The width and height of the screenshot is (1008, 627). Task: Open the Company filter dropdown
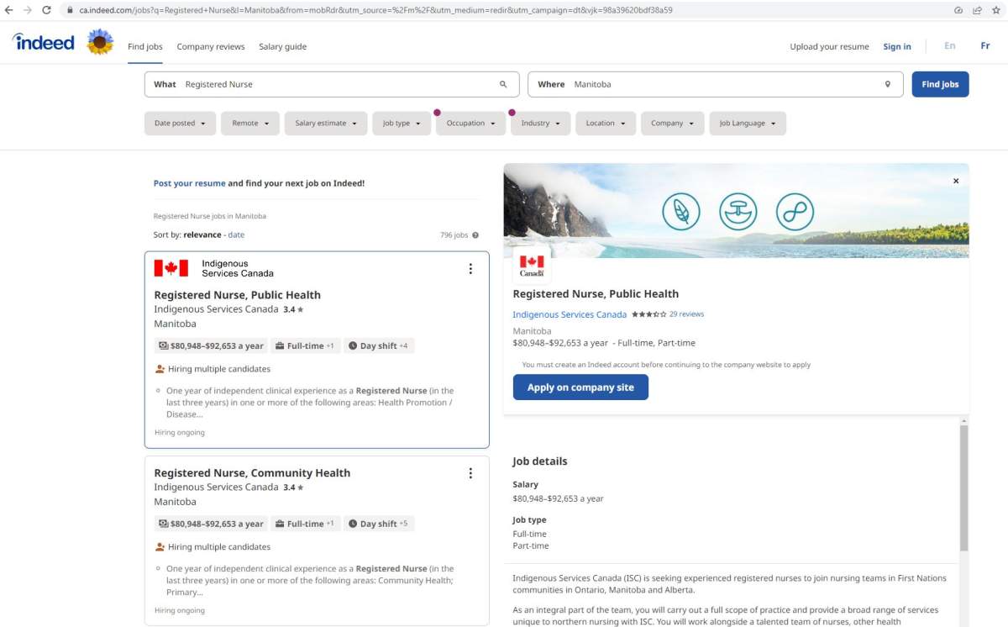point(672,124)
